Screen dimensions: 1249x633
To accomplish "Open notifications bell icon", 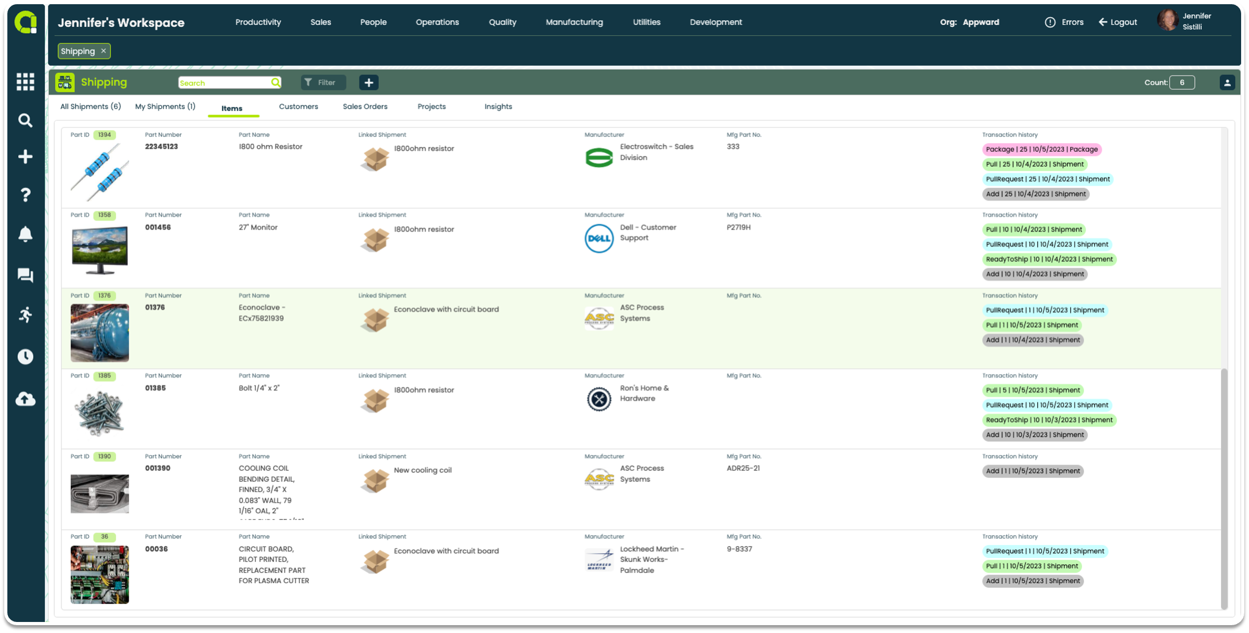I will click(25, 234).
